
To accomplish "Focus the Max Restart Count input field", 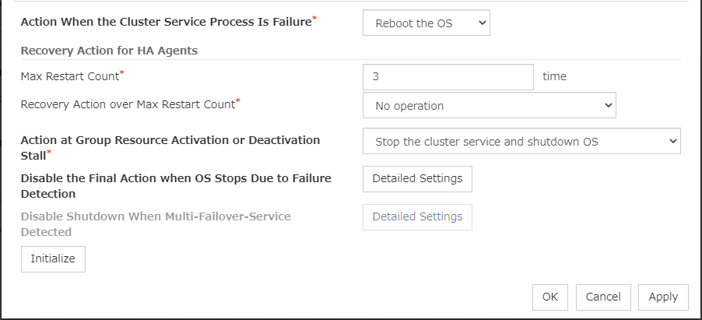I will pyautogui.click(x=448, y=77).
